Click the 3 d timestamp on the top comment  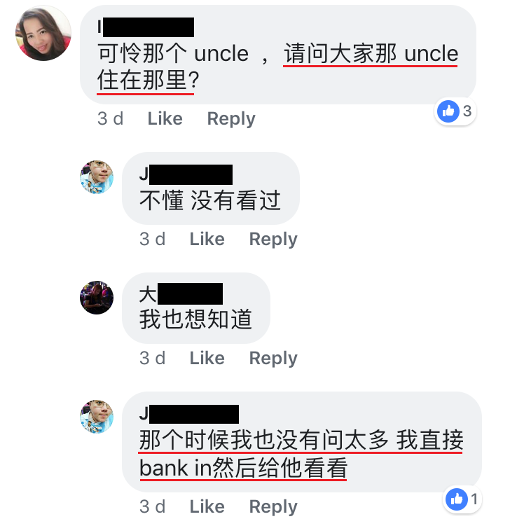[110, 118]
